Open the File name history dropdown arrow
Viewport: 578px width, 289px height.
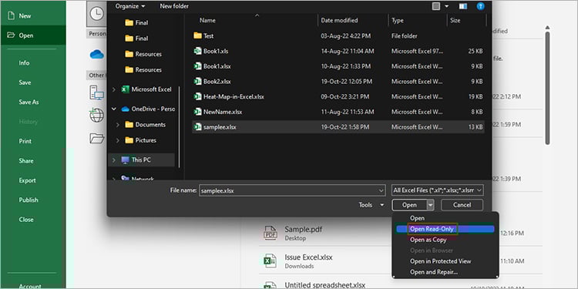coord(381,190)
